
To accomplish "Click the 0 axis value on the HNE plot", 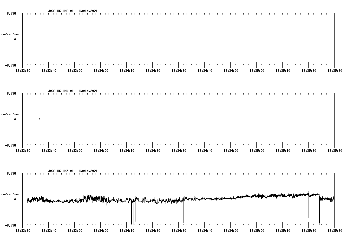I will point(15,39).
